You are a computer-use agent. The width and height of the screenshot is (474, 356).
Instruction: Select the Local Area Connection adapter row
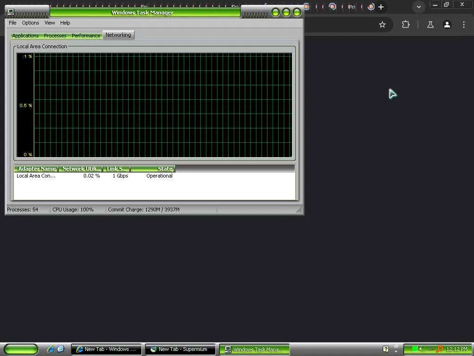(x=94, y=176)
